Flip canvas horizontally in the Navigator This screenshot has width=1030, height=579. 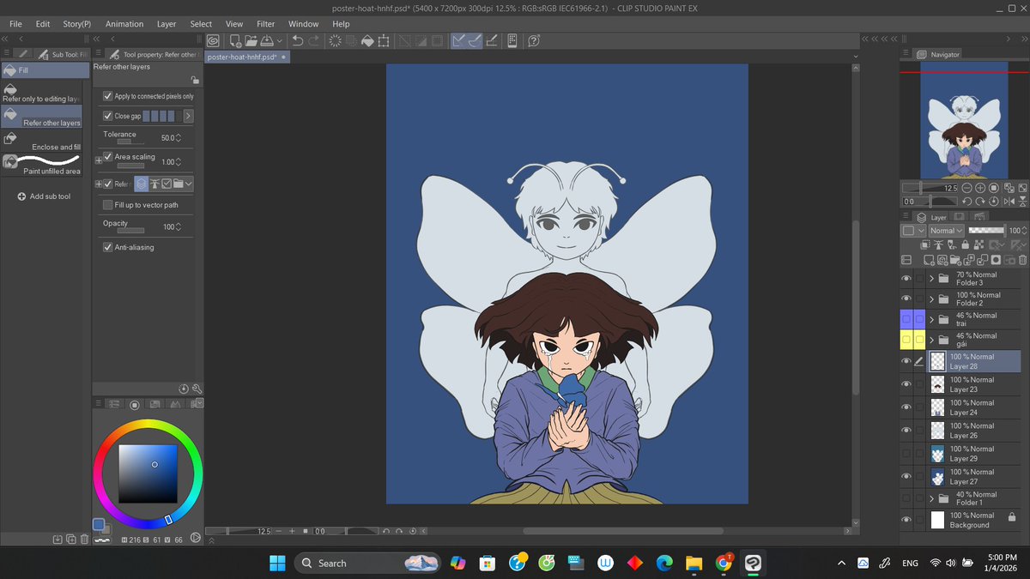pyautogui.click(x=1009, y=202)
